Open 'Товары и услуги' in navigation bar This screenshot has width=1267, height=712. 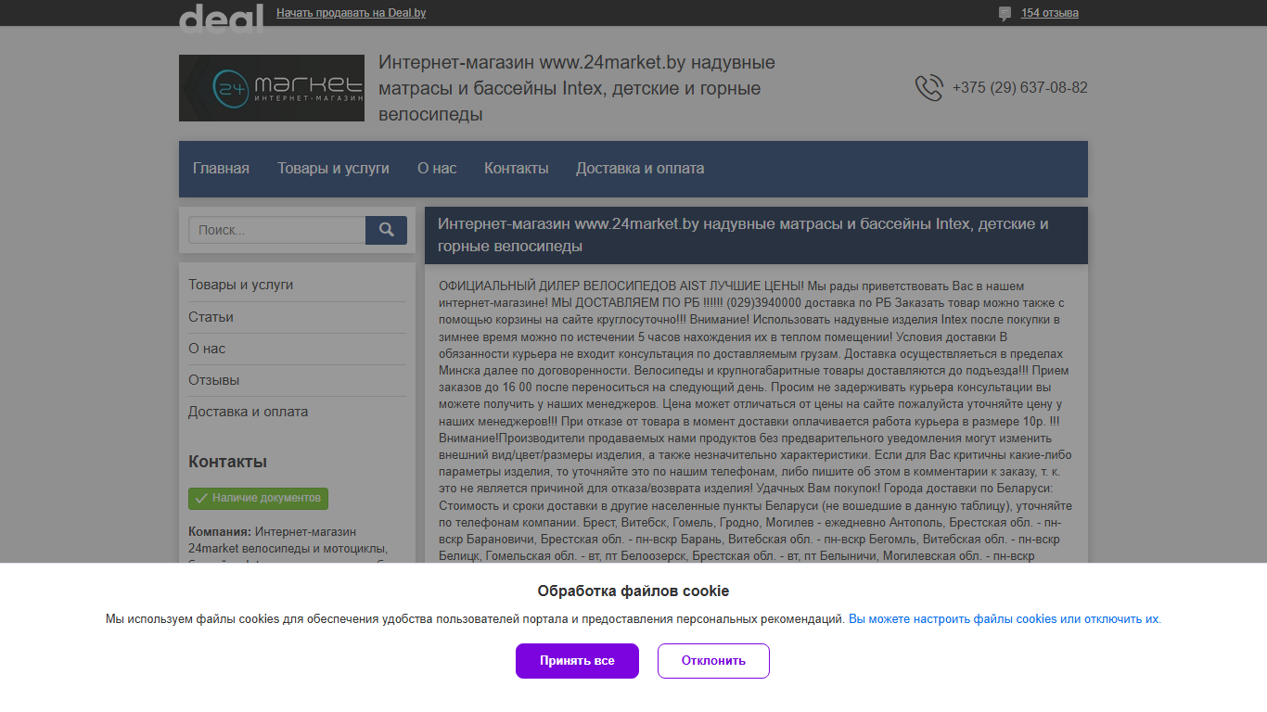point(333,169)
